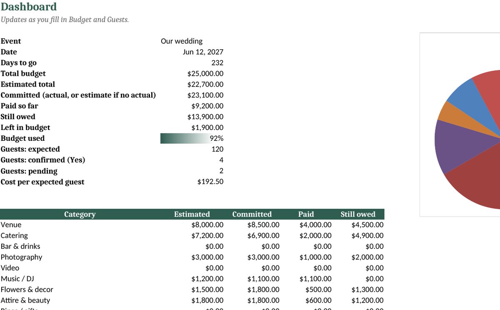Click the 'Still owed' column header
The image size is (500, 310).
pyautogui.click(x=358, y=214)
